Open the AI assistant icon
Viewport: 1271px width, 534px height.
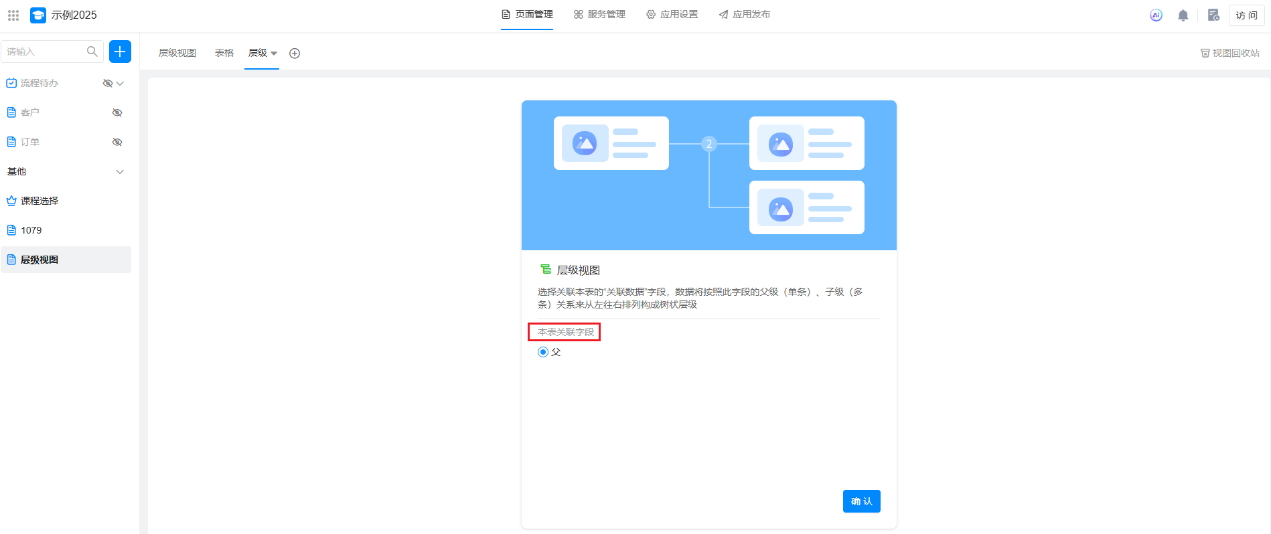1156,15
